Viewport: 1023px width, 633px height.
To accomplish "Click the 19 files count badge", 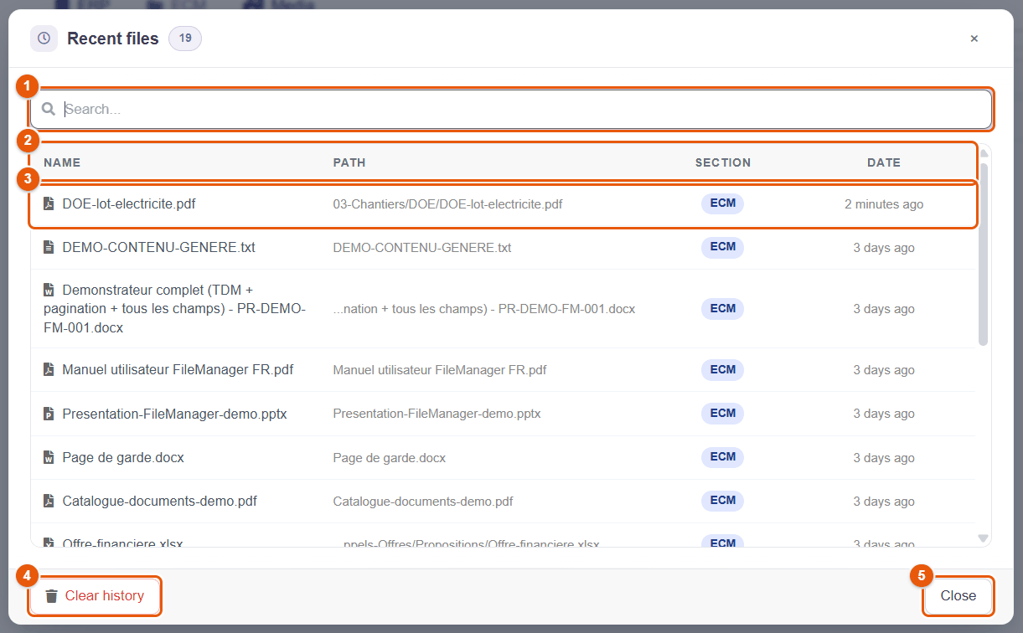I will (x=185, y=39).
